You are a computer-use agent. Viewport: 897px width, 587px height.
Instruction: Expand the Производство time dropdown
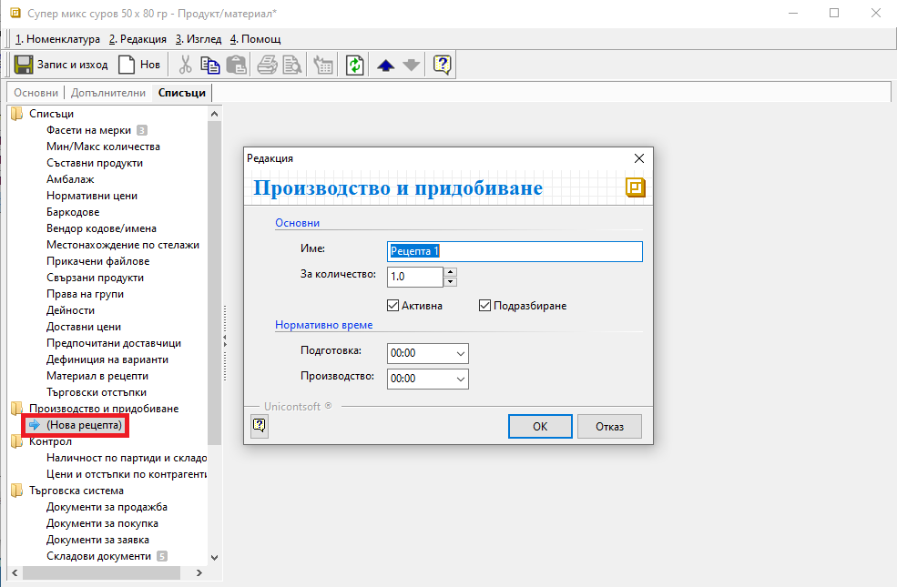pos(460,379)
